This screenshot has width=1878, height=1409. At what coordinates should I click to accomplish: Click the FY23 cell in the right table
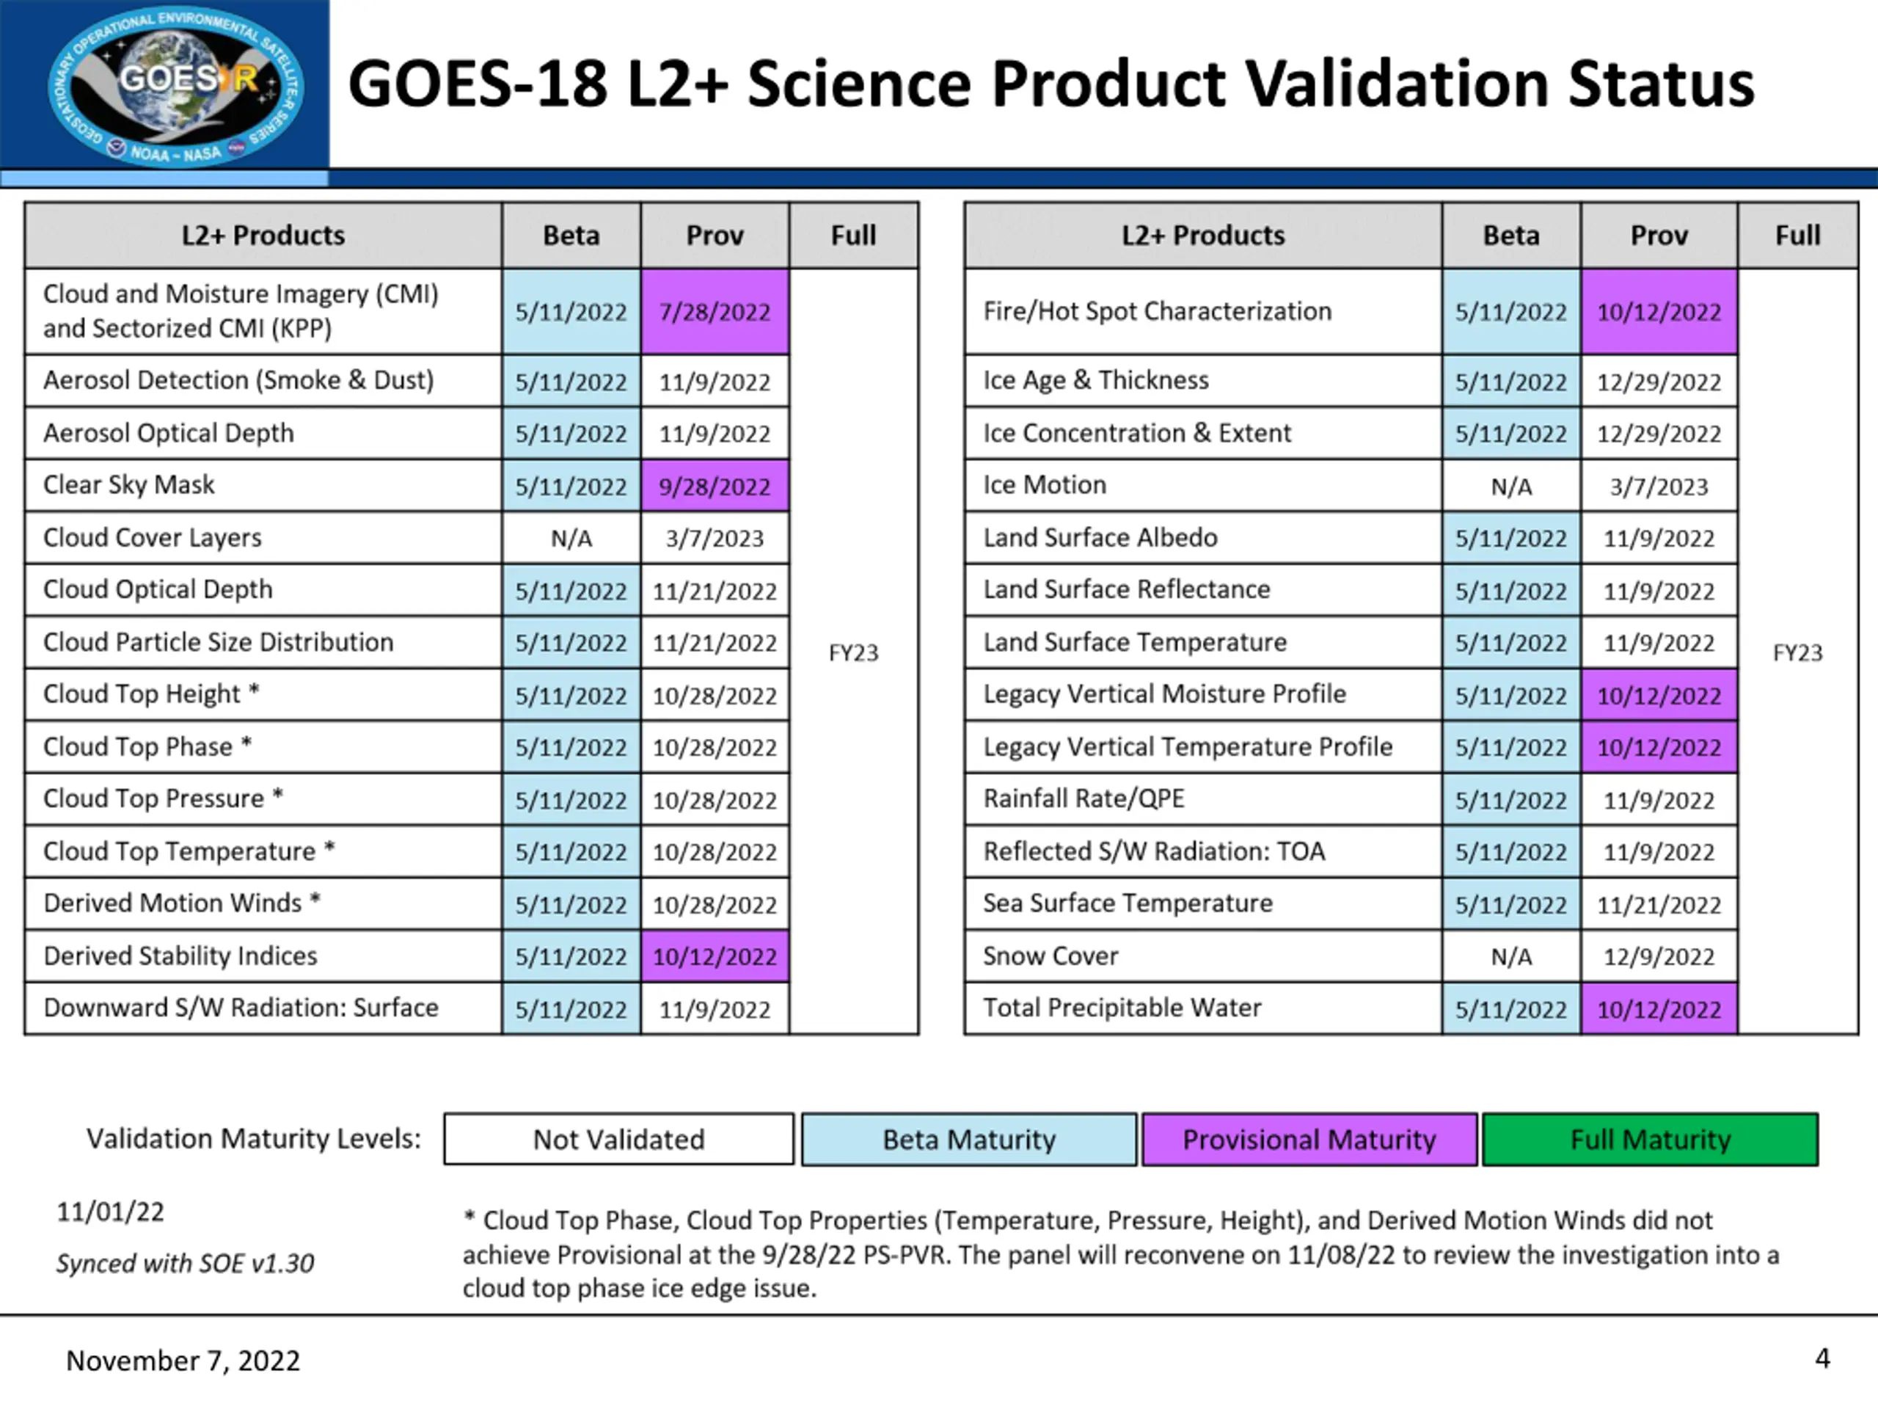point(1797,652)
